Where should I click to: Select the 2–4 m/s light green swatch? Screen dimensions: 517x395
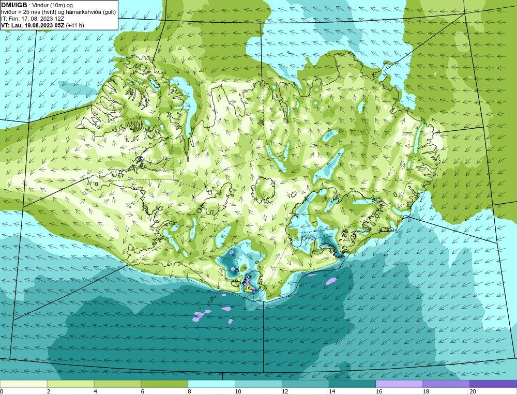tap(70, 384)
